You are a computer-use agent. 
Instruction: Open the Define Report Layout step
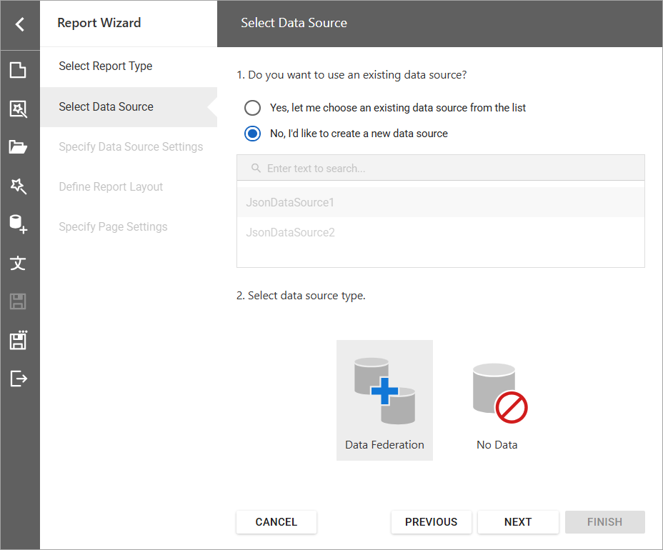point(129,187)
